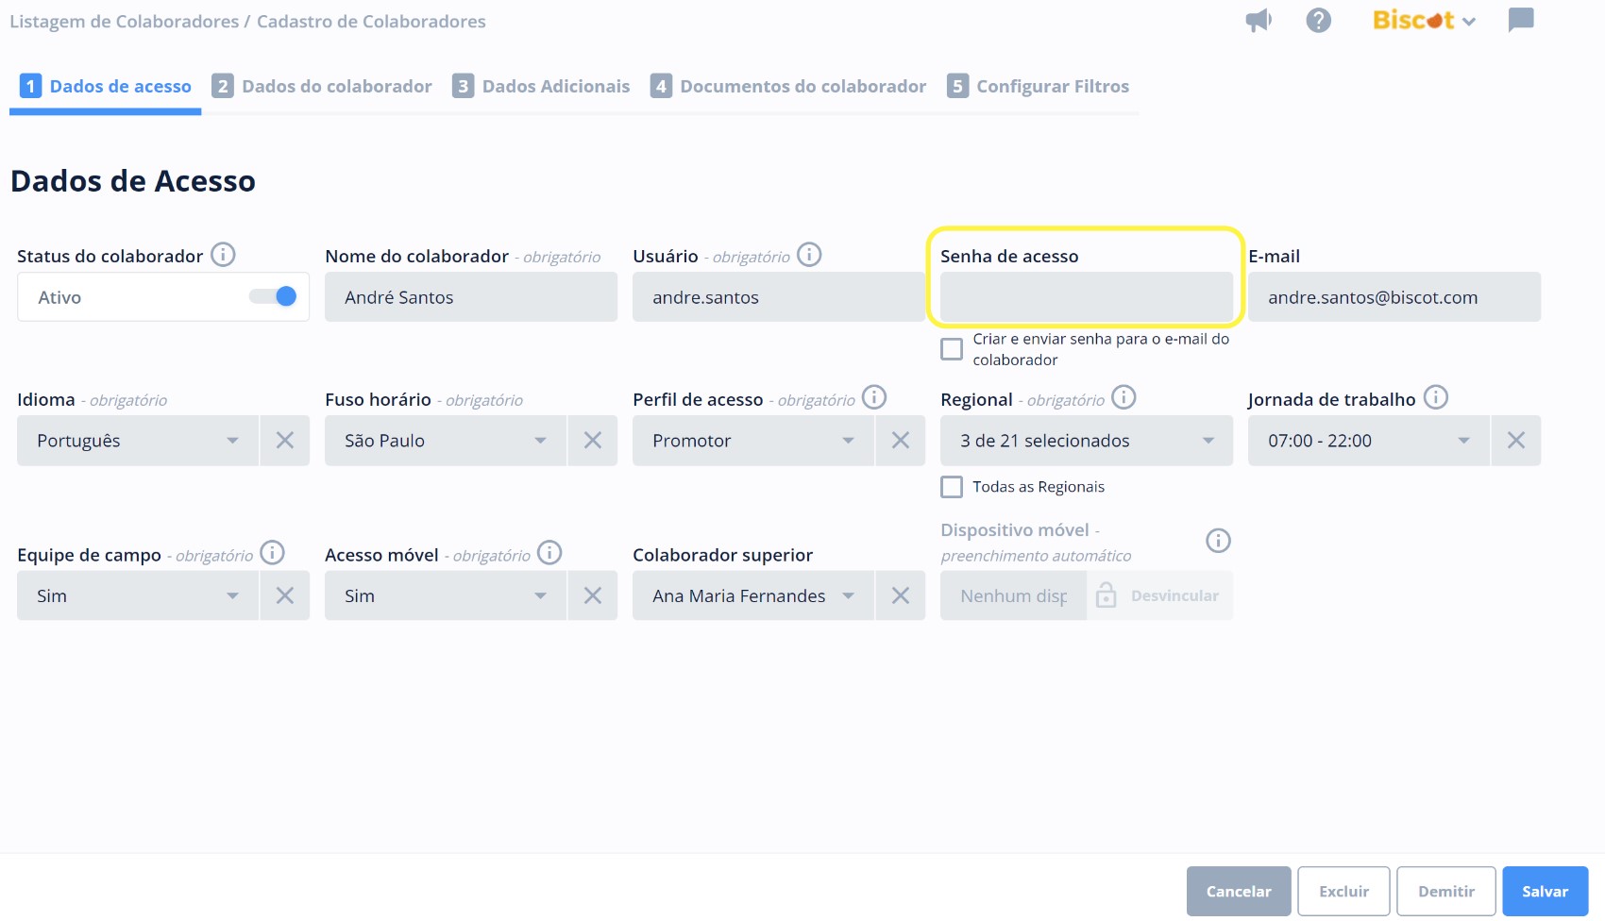Screen dimensions: 1605x921
Task: Check Criar e enviar senha checkbox
Action: pos(952,349)
